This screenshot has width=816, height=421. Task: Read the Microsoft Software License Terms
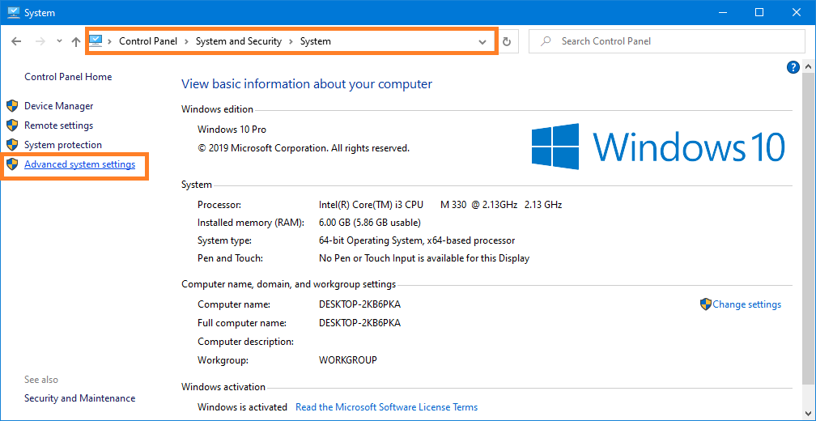[x=387, y=407]
